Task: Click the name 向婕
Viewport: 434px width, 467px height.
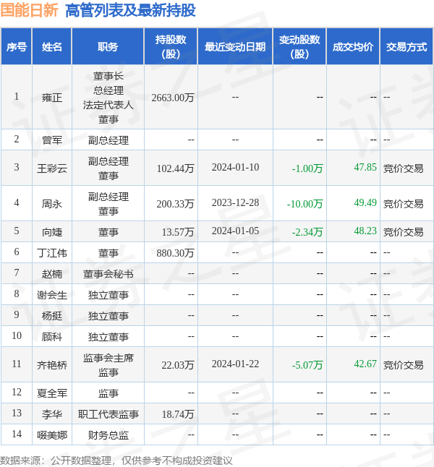Action: (52, 232)
